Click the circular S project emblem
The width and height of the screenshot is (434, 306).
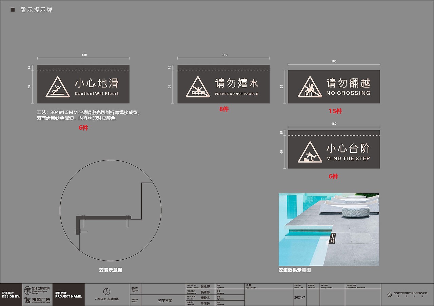tap(107, 291)
